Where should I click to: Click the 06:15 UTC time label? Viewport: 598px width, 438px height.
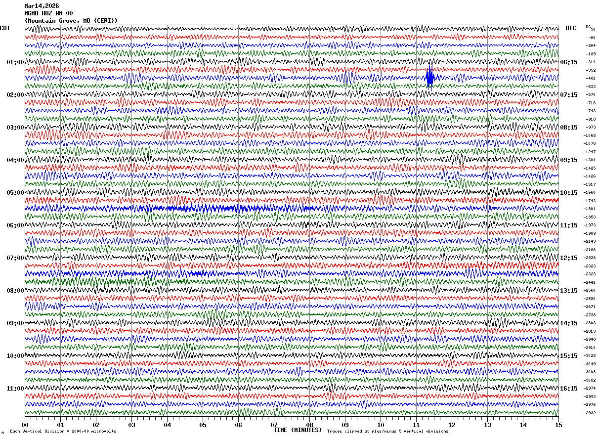569,62
